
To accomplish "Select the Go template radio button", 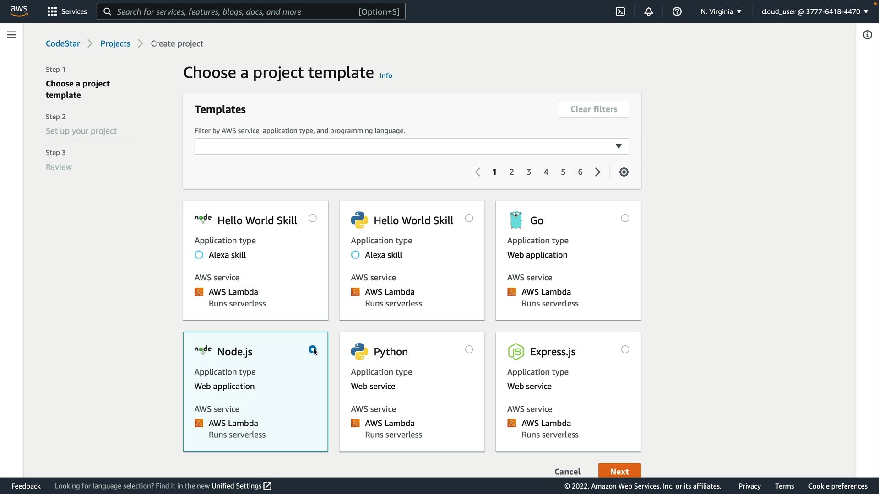I will coord(625,218).
